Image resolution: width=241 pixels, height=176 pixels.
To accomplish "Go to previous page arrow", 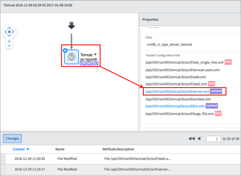I will pyautogui.click(x=199, y=139).
